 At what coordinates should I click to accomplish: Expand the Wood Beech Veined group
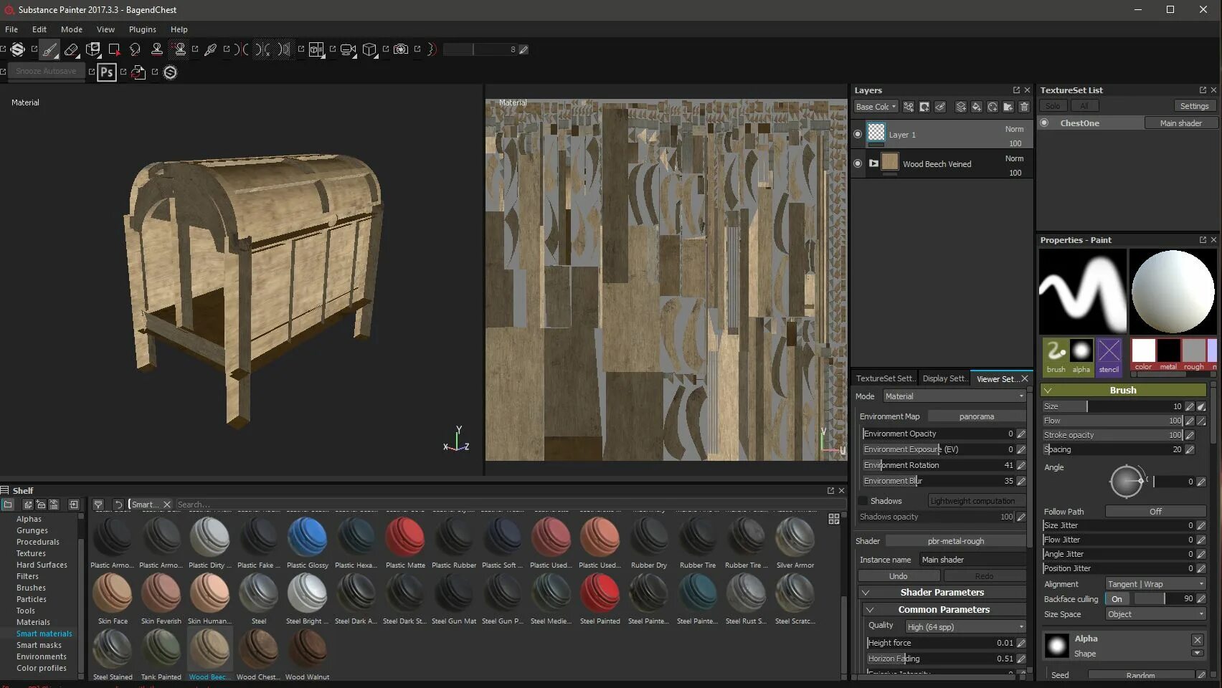[x=873, y=163]
